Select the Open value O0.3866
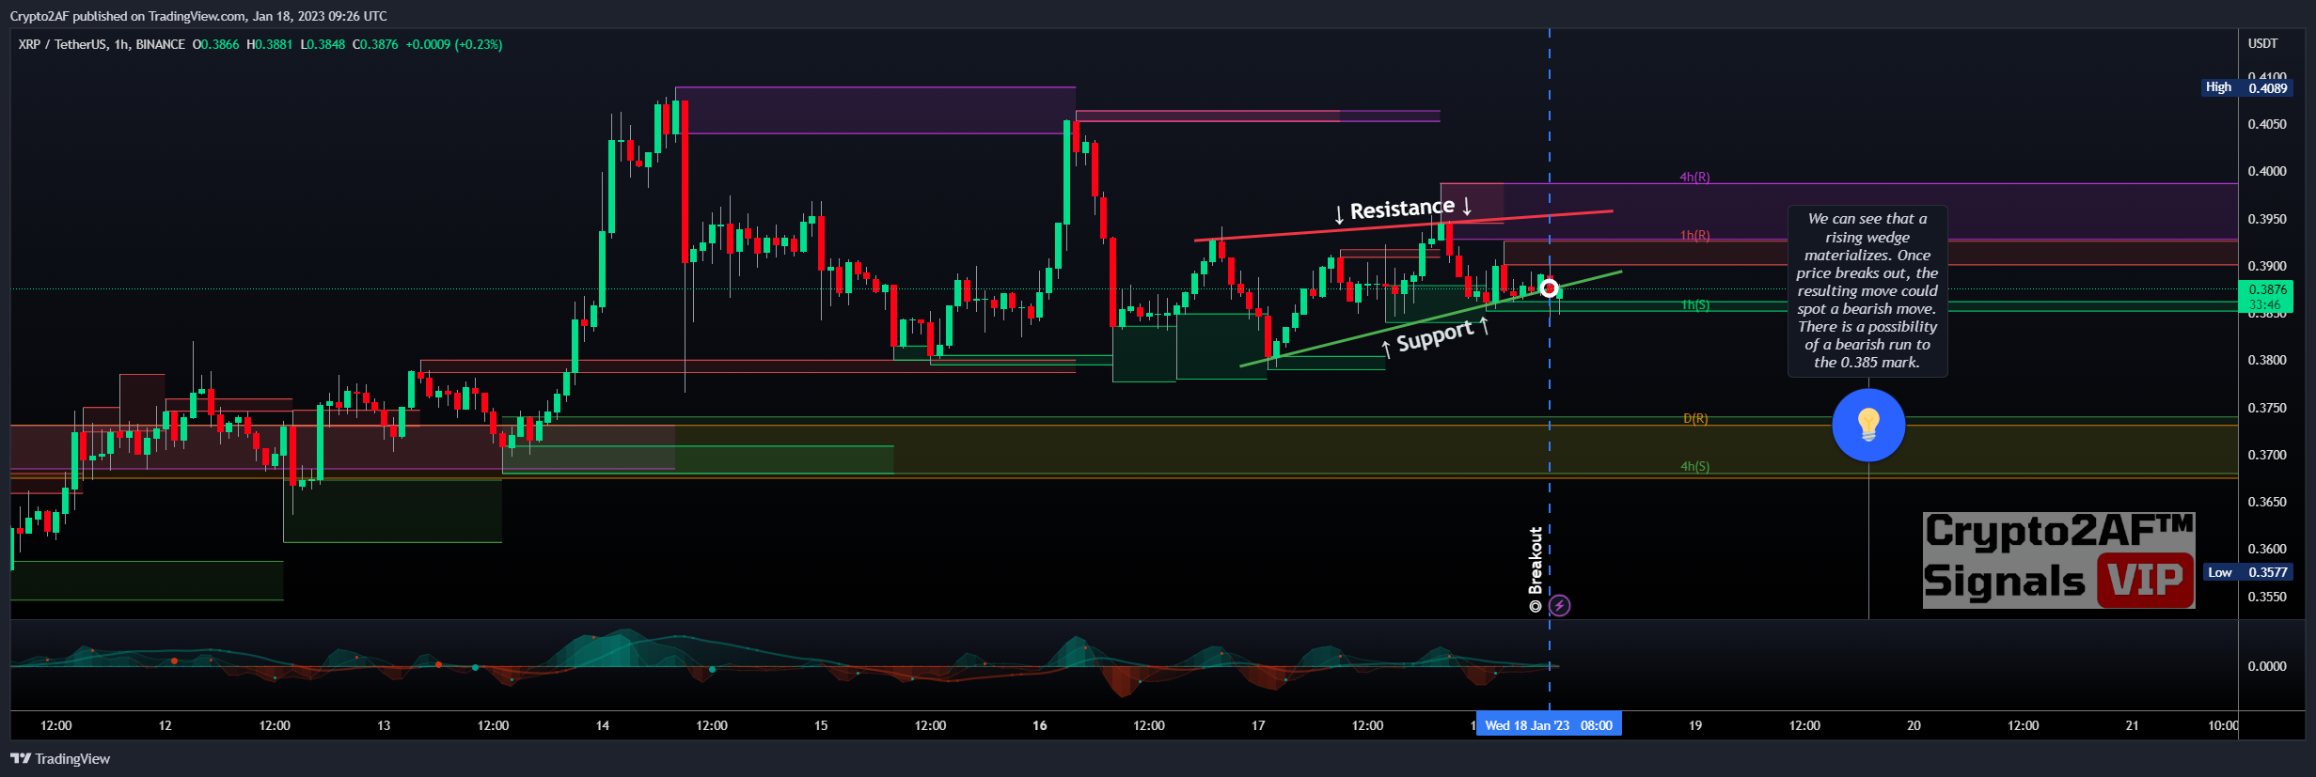Screen dimensions: 2316x777 pyautogui.click(x=215, y=44)
